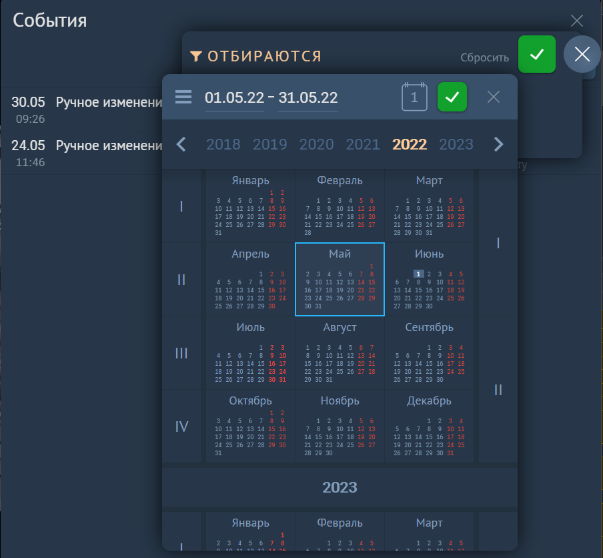The image size is (603, 558).
Task: Select year 2022
Action: (410, 144)
